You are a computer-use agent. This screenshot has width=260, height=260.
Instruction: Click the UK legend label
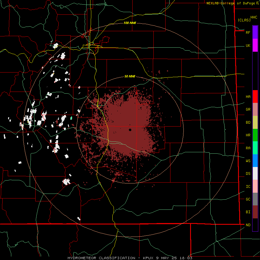pos(248,45)
